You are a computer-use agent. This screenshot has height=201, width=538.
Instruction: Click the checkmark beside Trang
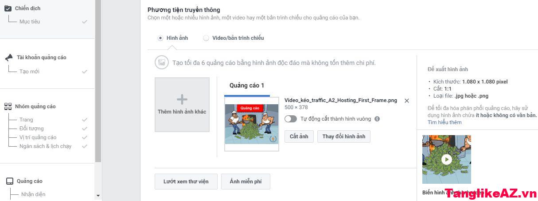pyautogui.click(x=85, y=120)
